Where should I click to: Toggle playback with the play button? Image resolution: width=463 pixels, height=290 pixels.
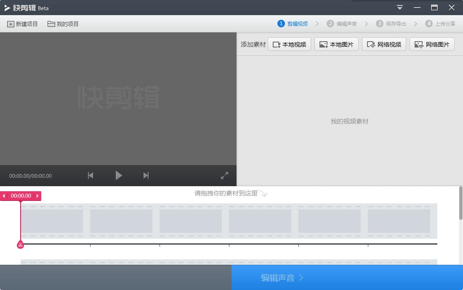[x=119, y=176]
